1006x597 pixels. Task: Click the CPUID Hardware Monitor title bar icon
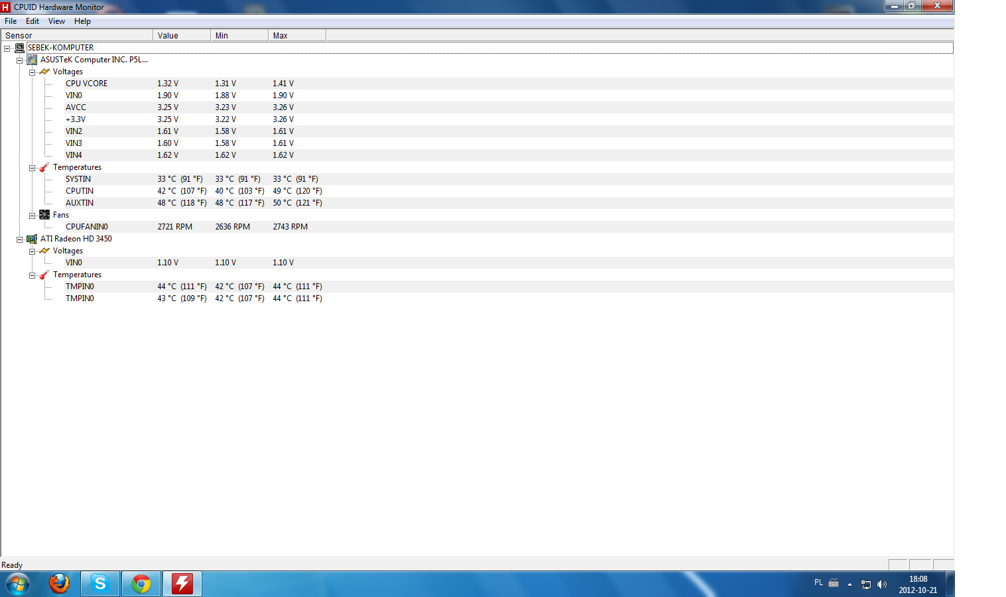[x=6, y=7]
